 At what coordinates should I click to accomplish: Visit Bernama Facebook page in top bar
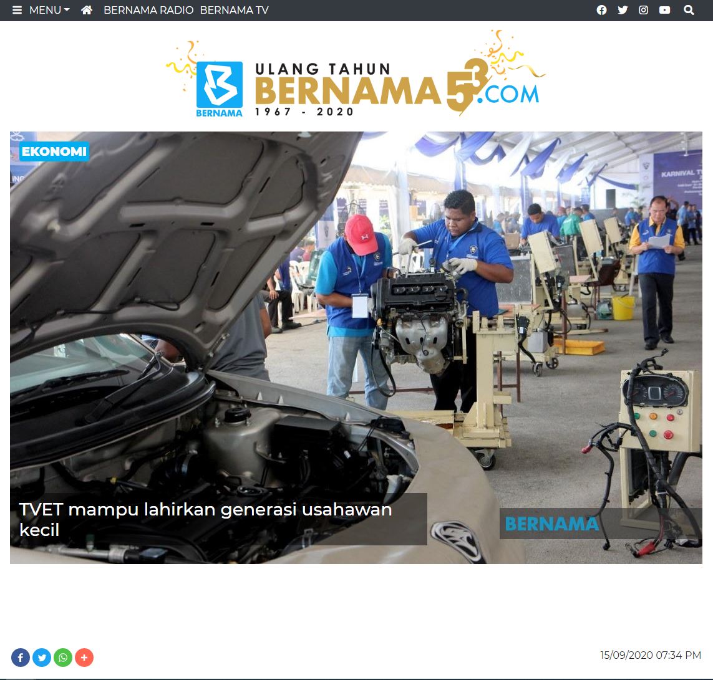pos(601,10)
